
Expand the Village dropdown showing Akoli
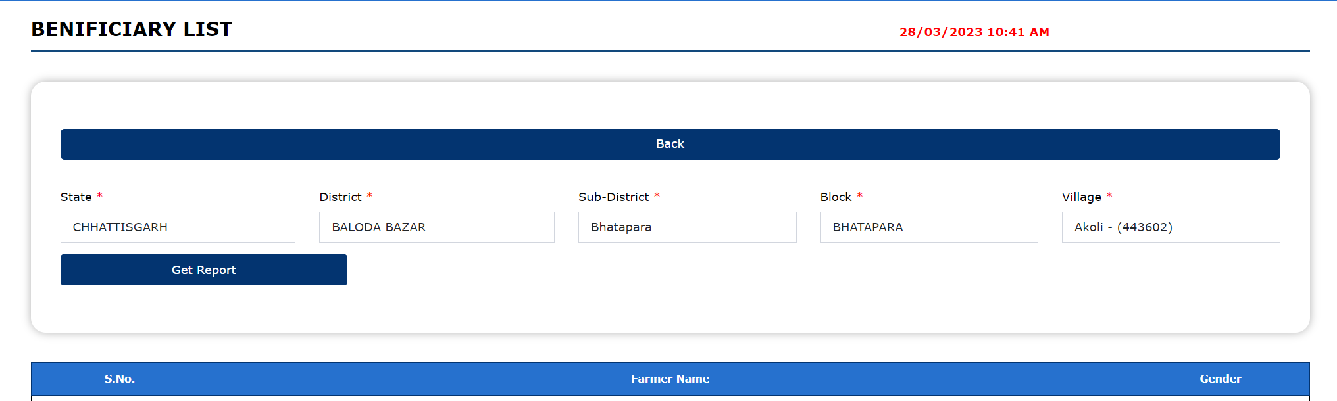coord(1171,227)
